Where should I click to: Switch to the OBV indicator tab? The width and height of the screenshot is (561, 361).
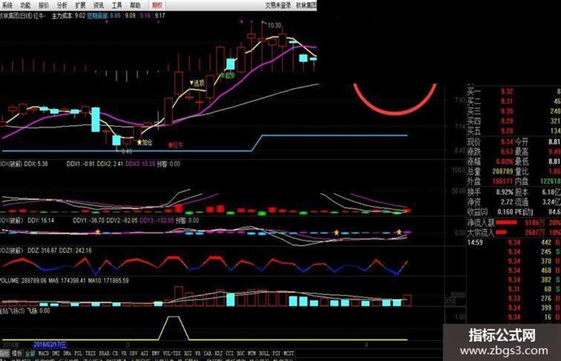(133, 353)
